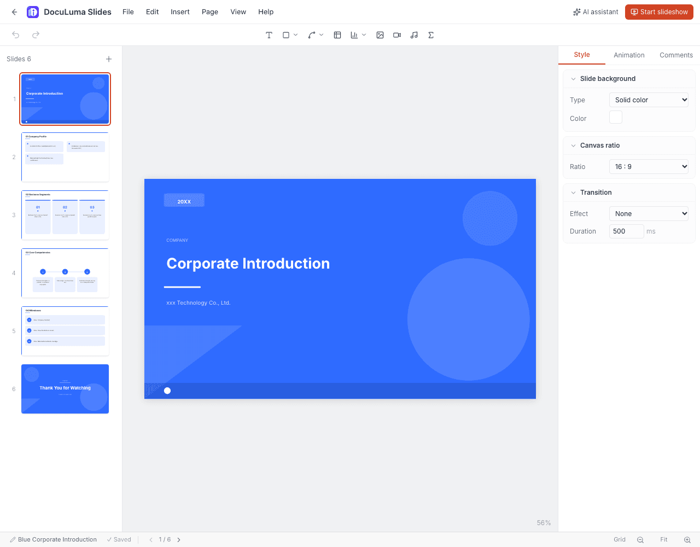
Task: Select the 02 Business Segments slide thumbnail
Action: pos(65,215)
